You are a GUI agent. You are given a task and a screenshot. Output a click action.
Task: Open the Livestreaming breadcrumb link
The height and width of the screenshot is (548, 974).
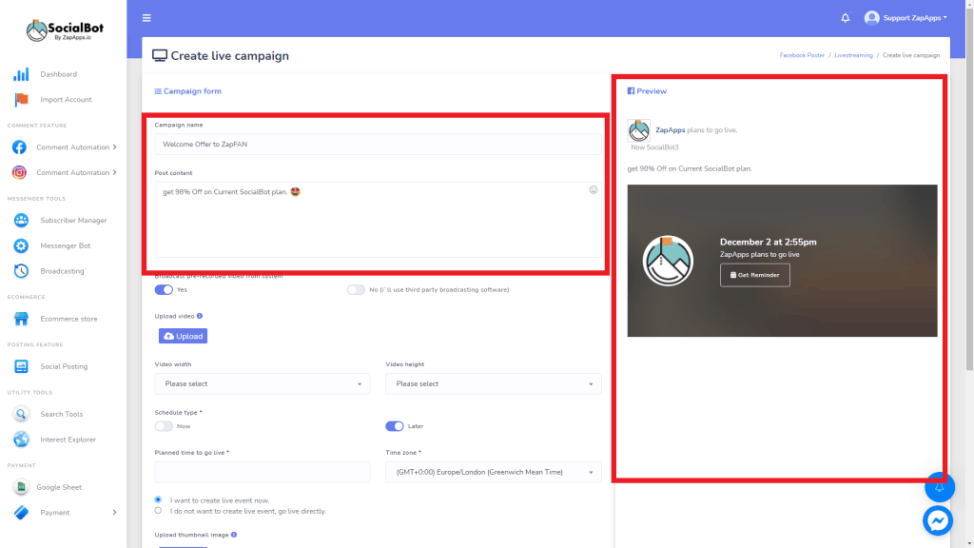pyautogui.click(x=853, y=55)
